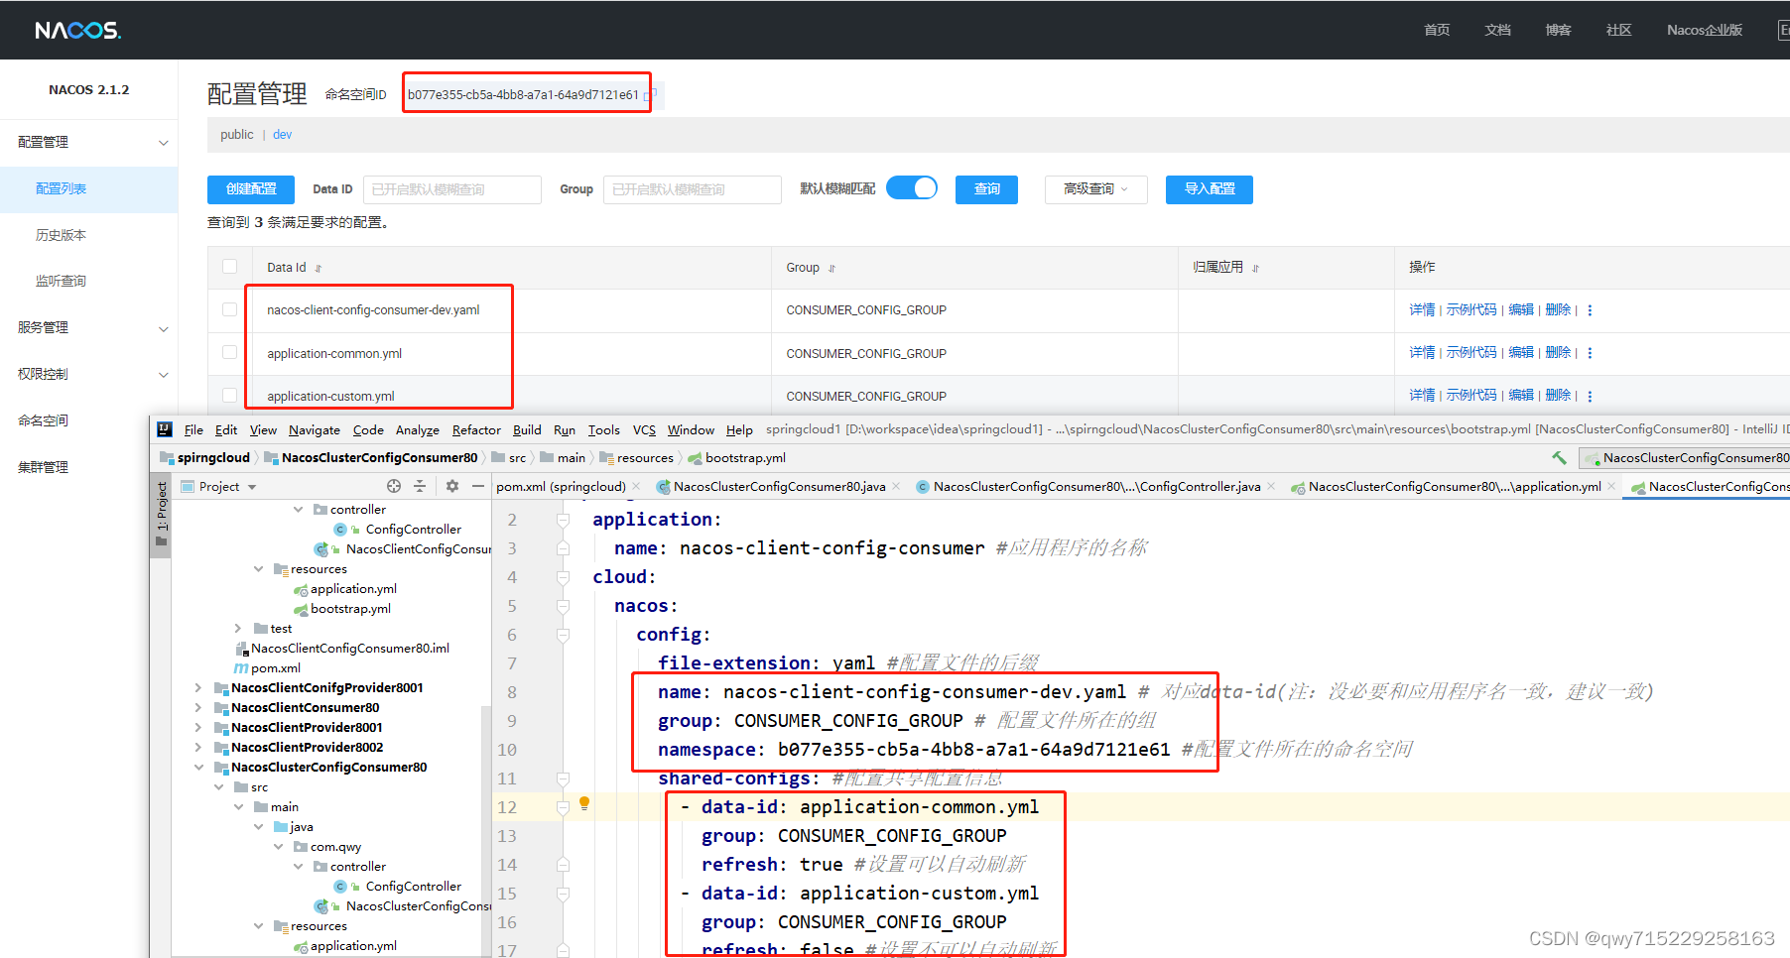The height and width of the screenshot is (958, 1790).
Task: Close the pom.xml (springcloud) editor tab
Action: click(636, 486)
